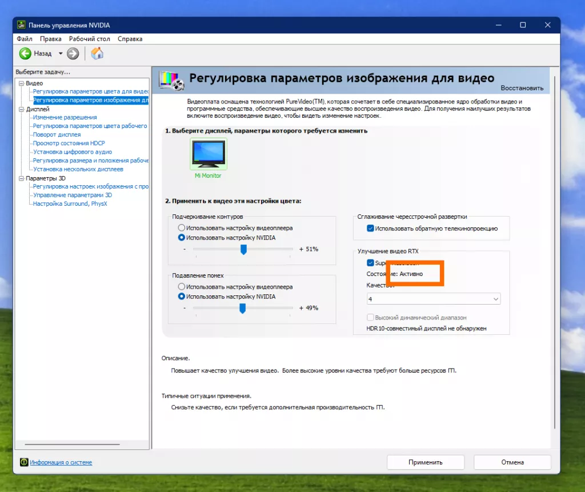585x492 pixels.
Task: Select Управление параметрами 3D in the task list
Action: (73, 195)
